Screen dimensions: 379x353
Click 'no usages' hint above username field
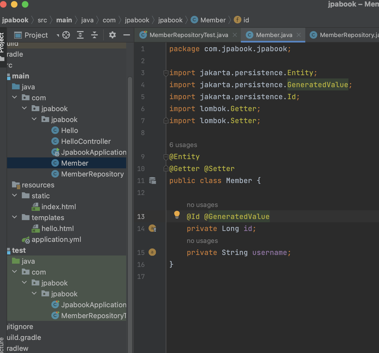coord(202,241)
